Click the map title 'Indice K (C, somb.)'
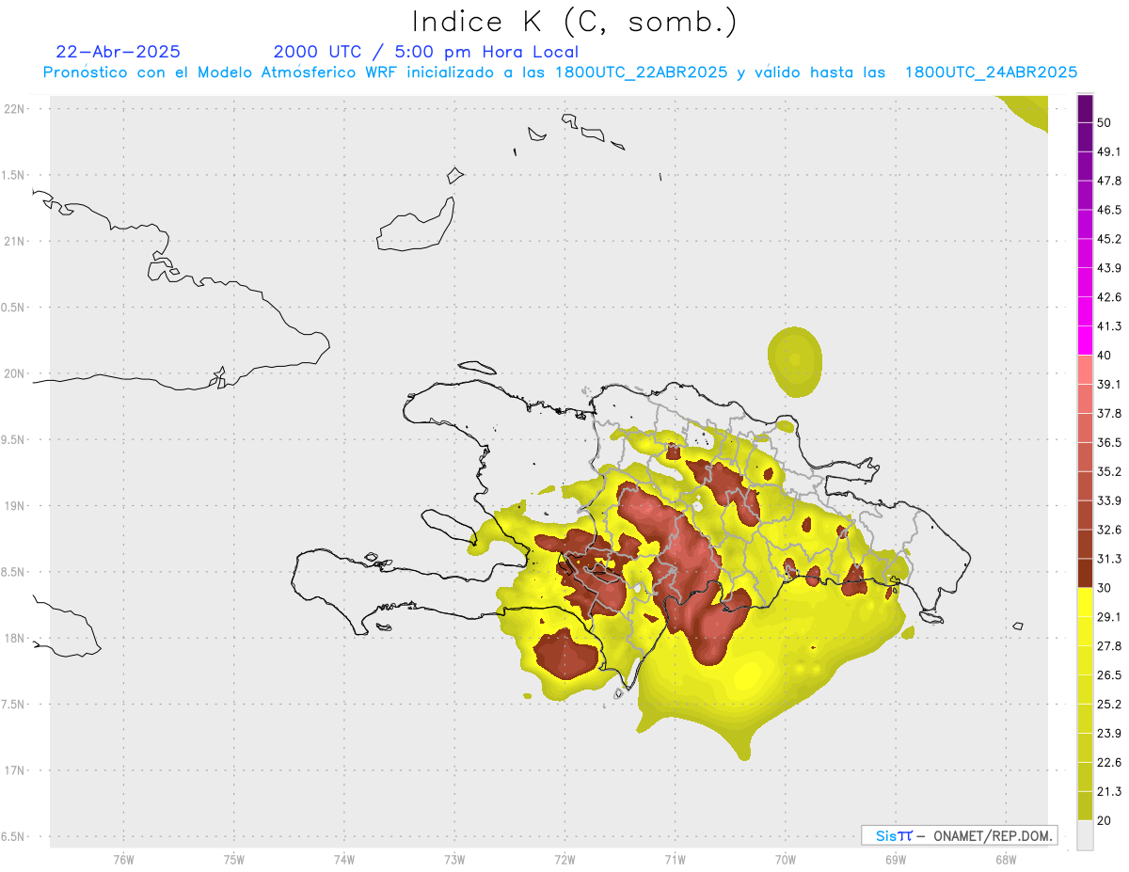The image size is (1129, 872). coord(575,23)
